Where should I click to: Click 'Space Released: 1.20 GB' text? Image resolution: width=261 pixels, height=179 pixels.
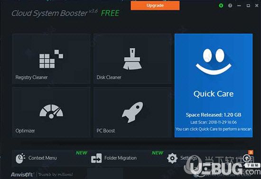coord(214,115)
